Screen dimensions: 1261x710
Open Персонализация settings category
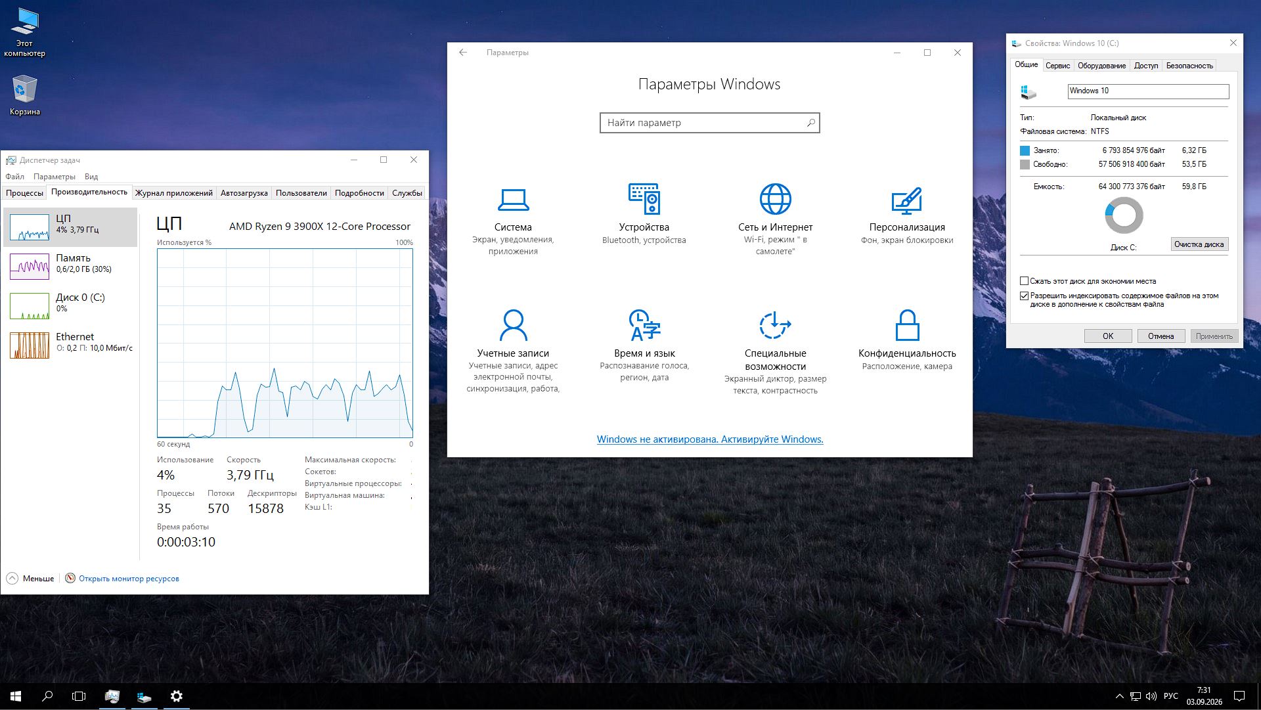pos(907,216)
